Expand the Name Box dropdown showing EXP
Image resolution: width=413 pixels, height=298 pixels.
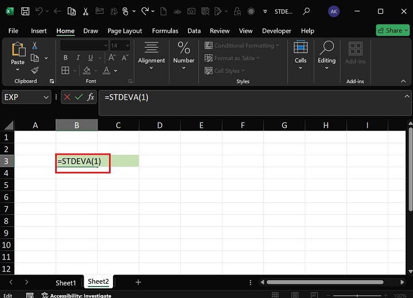[x=46, y=97]
